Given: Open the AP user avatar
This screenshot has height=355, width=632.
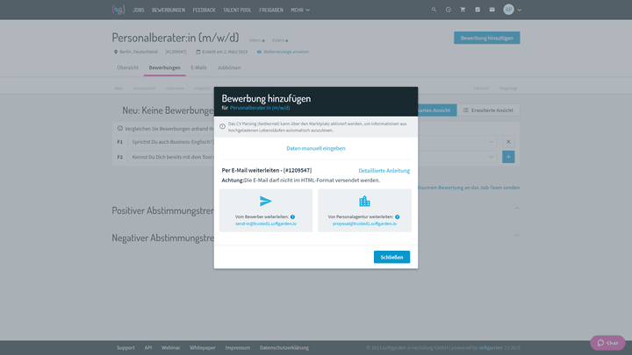Looking at the screenshot, I should pyautogui.click(x=508, y=10).
